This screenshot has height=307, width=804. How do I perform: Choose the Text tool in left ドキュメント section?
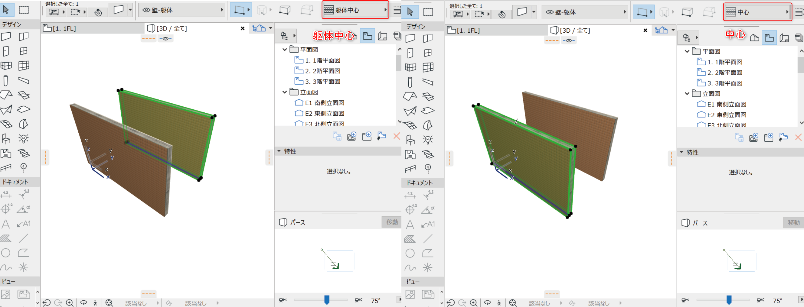(6, 224)
